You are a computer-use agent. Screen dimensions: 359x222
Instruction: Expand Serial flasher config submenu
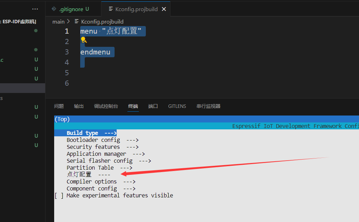[109, 161]
